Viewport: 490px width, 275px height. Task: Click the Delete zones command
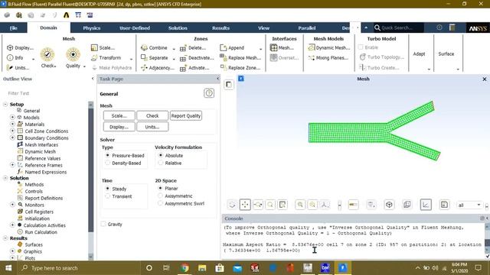pyautogui.click(x=193, y=48)
